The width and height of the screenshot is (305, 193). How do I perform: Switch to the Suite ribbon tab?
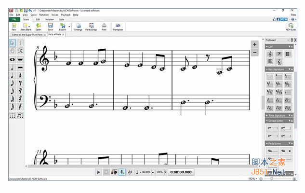[62, 19]
